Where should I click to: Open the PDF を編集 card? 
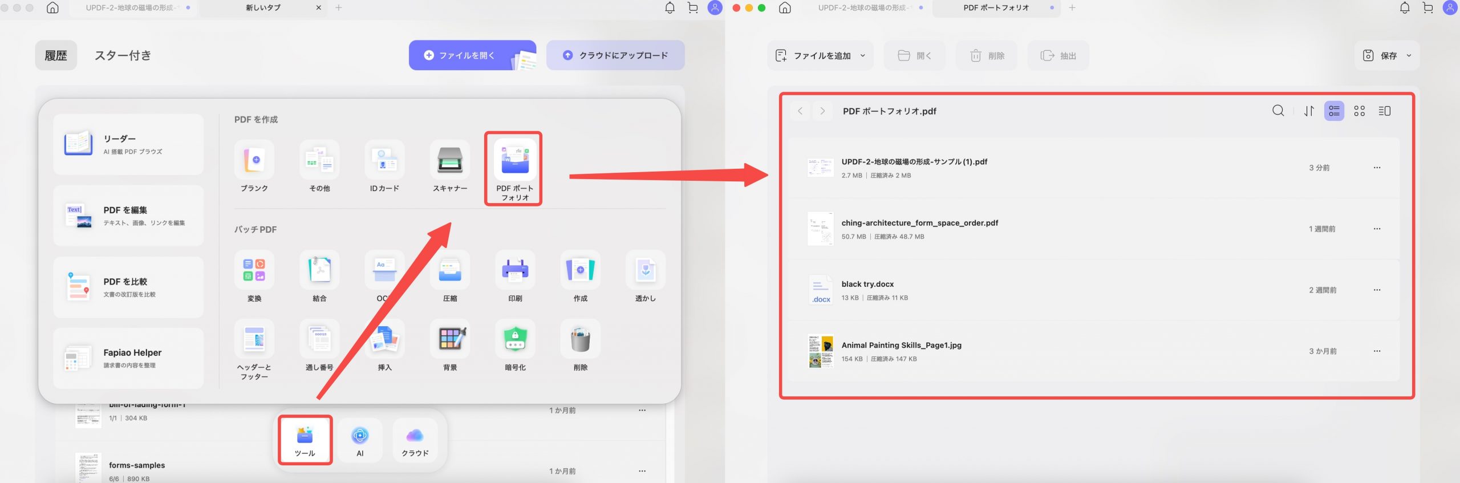(128, 216)
